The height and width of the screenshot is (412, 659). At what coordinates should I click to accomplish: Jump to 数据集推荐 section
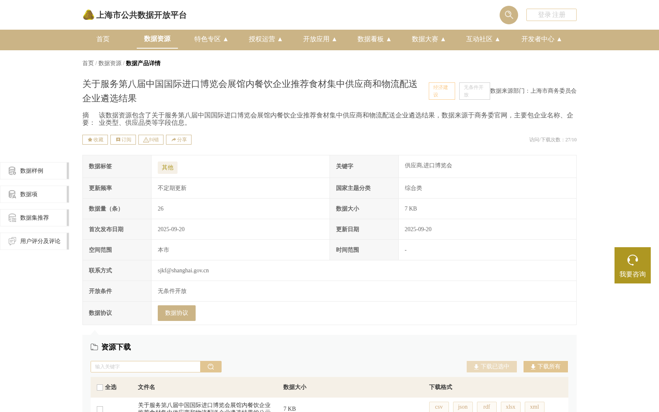pos(35,218)
